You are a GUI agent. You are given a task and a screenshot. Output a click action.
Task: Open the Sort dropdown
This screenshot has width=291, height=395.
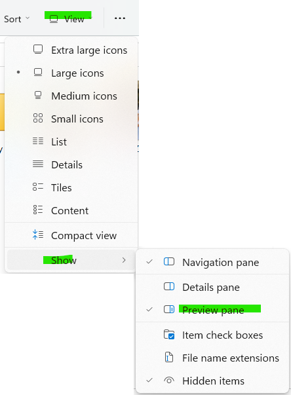point(16,19)
